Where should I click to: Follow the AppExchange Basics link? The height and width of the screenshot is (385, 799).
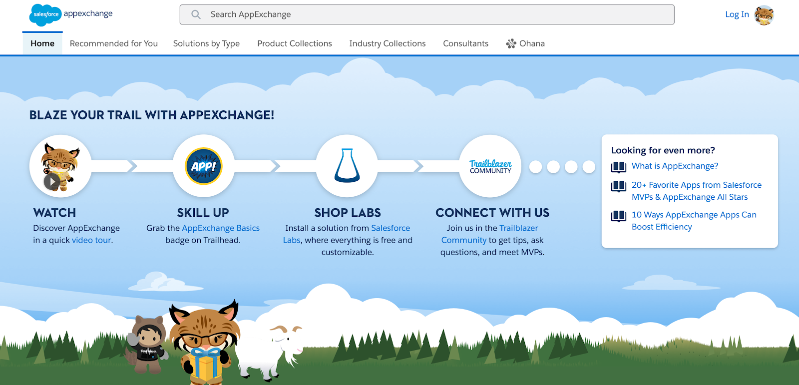tap(221, 228)
